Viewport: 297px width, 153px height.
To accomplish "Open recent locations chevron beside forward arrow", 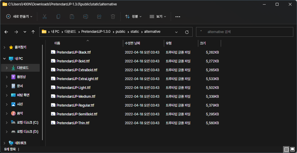I will 25,32.
